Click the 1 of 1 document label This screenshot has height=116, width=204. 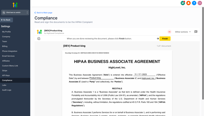164,46
